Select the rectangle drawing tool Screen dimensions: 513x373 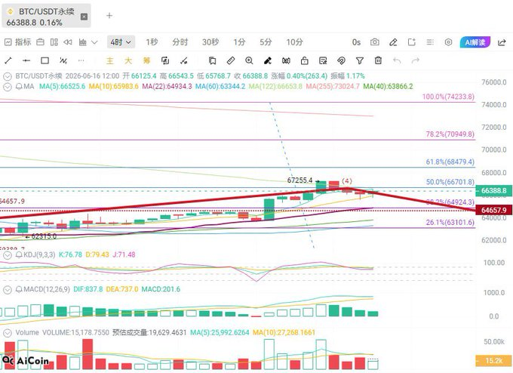pos(45,60)
